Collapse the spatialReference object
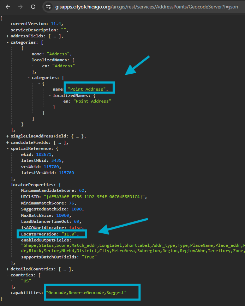 point(7,148)
